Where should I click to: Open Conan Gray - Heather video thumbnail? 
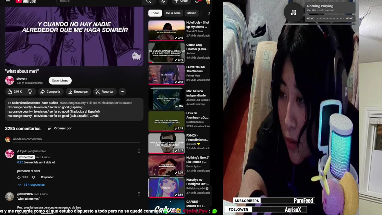[167, 53]
